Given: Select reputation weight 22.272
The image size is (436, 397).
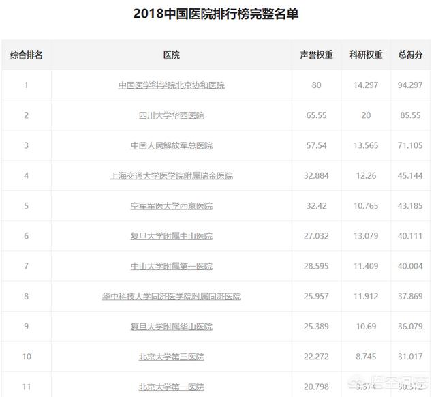Looking at the screenshot, I should pyautogui.click(x=316, y=357).
